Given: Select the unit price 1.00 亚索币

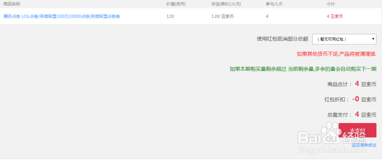Looking at the screenshot, I should [222, 17].
